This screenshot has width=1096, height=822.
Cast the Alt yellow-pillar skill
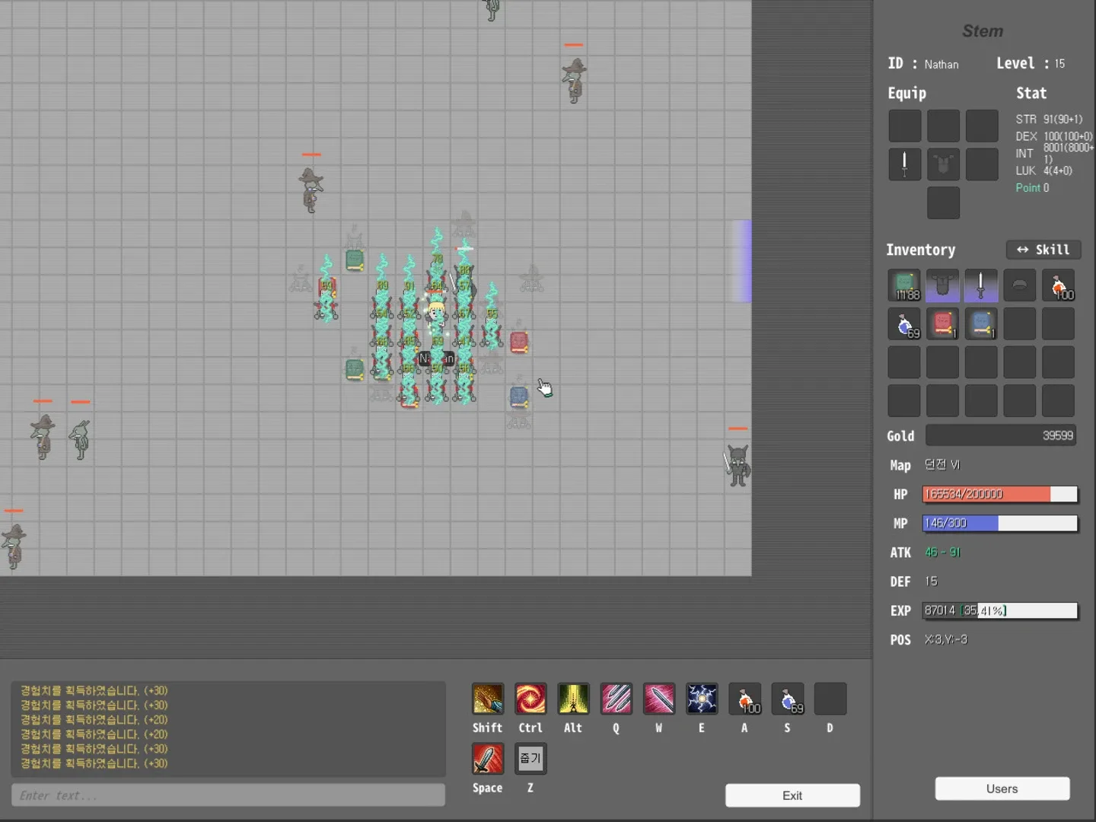573,698
